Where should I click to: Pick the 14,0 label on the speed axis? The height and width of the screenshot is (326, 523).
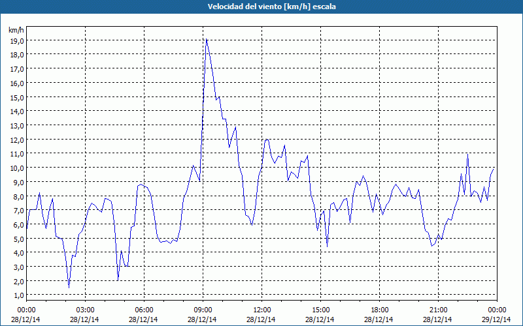(x=18, y=111)
